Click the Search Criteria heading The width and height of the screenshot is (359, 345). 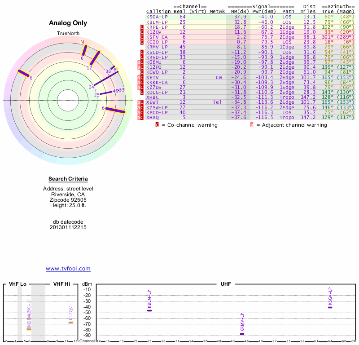(x=68, y=179)
